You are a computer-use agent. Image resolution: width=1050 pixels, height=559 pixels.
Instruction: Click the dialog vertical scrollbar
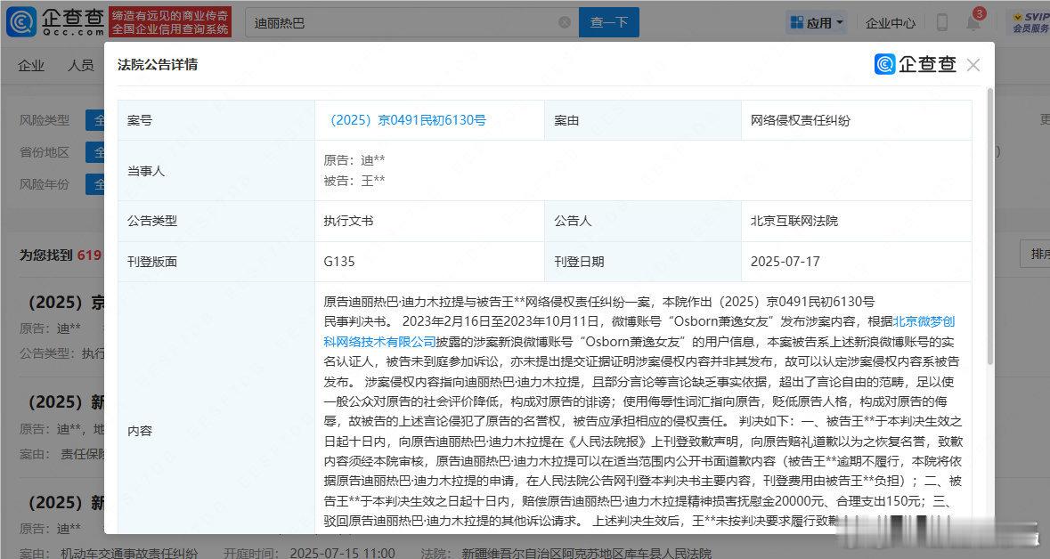(x=989, y=228)
